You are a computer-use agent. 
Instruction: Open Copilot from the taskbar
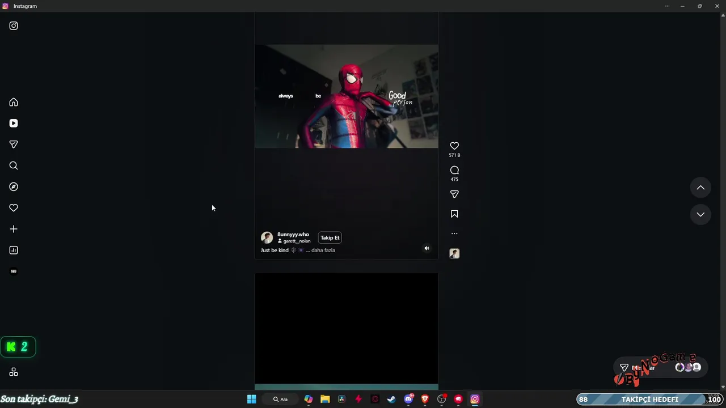tap(308, 399)
